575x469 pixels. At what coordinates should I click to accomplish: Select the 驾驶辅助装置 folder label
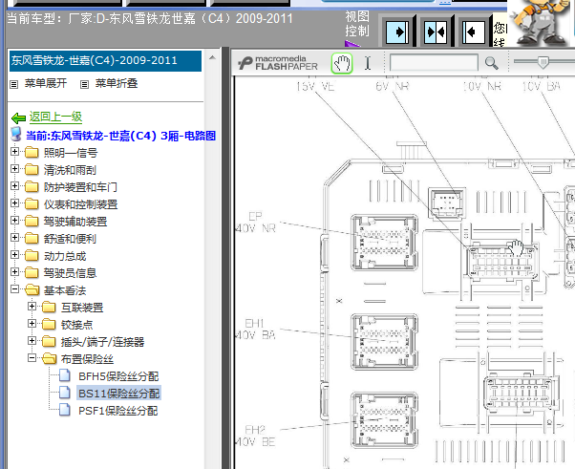click(75, 222)
